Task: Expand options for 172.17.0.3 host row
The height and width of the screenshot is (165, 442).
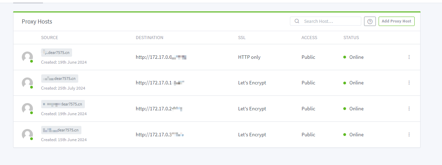Action: [x=409, y=135]
